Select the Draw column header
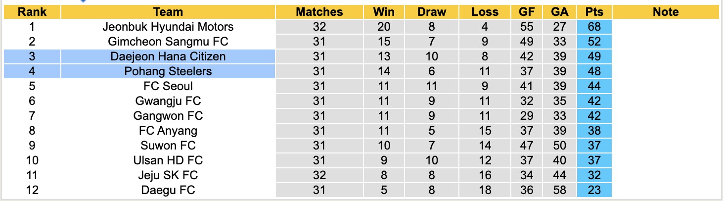Viewport: 723px width, 201px height. pyautogui.click(x=431, y=12)
